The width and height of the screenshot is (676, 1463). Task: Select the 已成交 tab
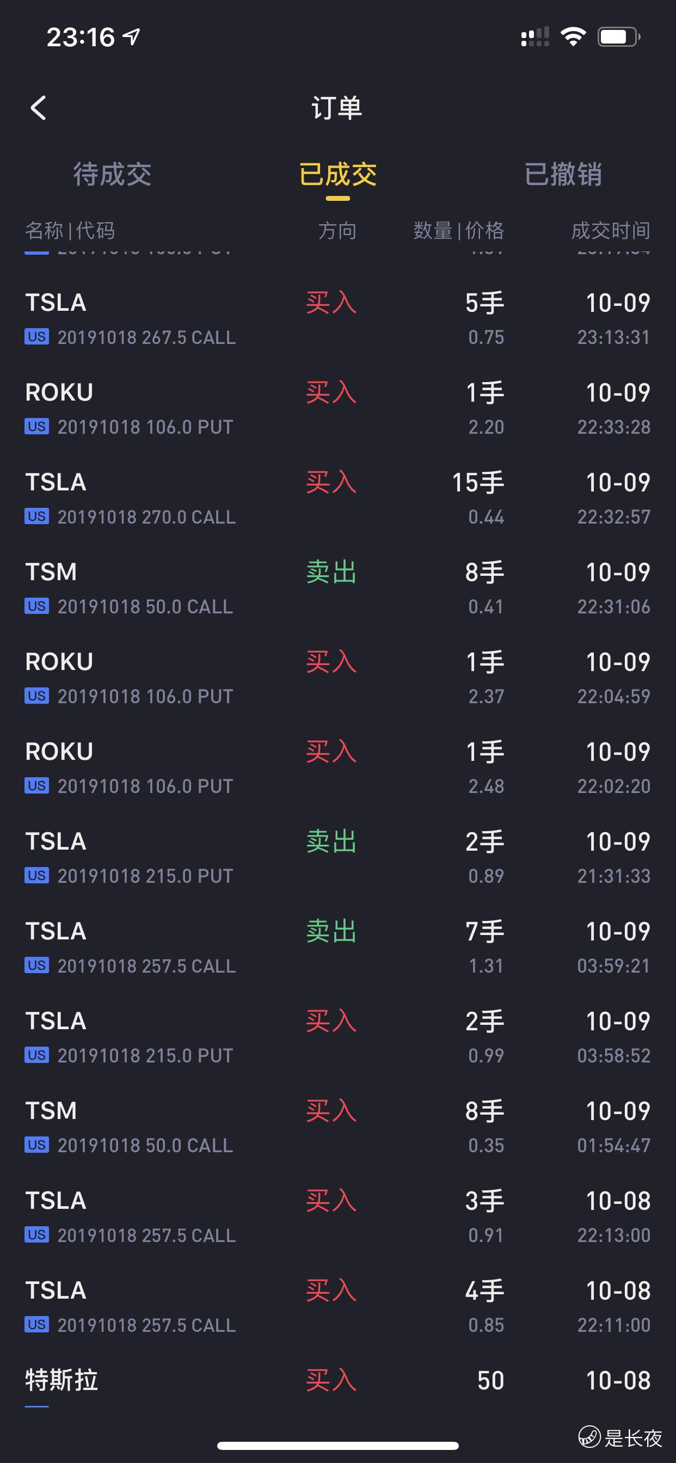pyautogui.click(x=337, y=174)
